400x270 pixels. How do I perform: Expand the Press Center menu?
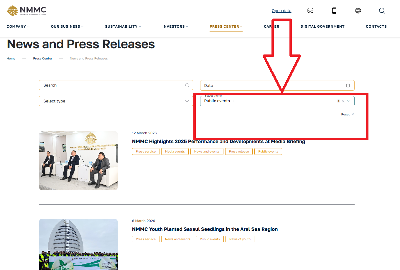coord(226,26)
